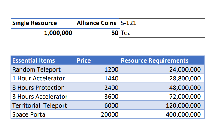
Task: Click the 20000 price for Space Portal
Action: tap(109, 114)
